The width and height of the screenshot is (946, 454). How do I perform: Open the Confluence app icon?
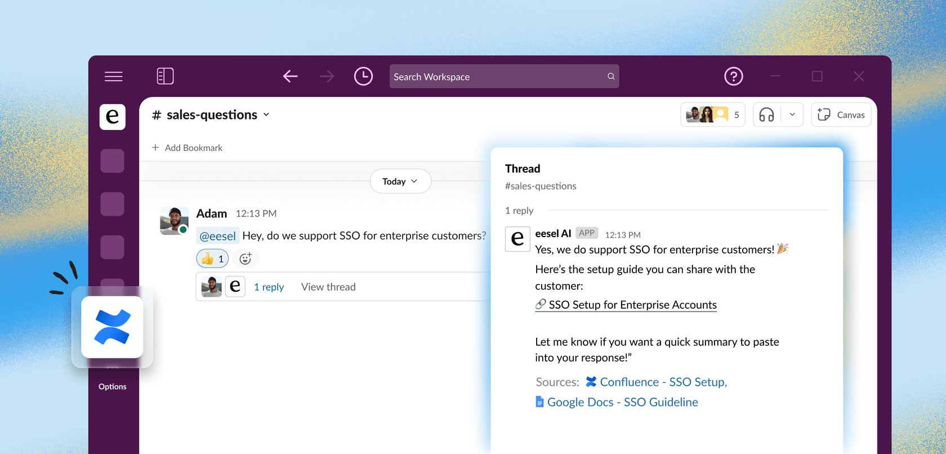[x=113, y=327]
